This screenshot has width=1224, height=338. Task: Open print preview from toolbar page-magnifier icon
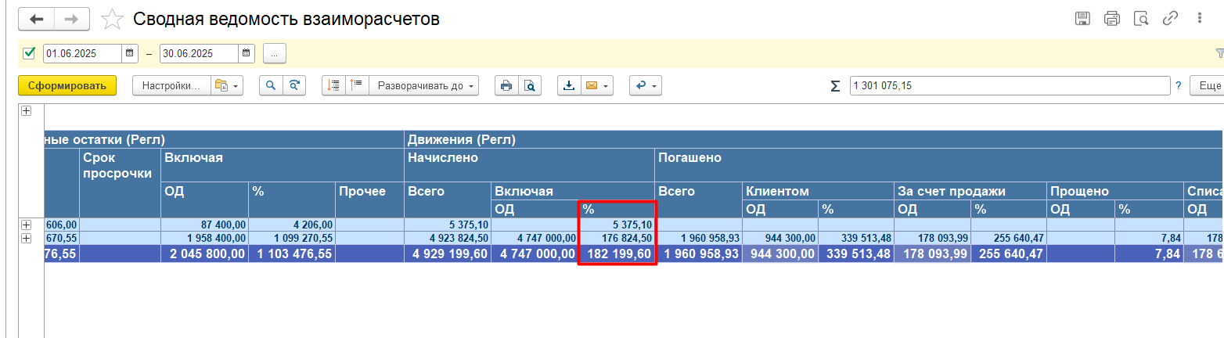(x=530, y=85)
